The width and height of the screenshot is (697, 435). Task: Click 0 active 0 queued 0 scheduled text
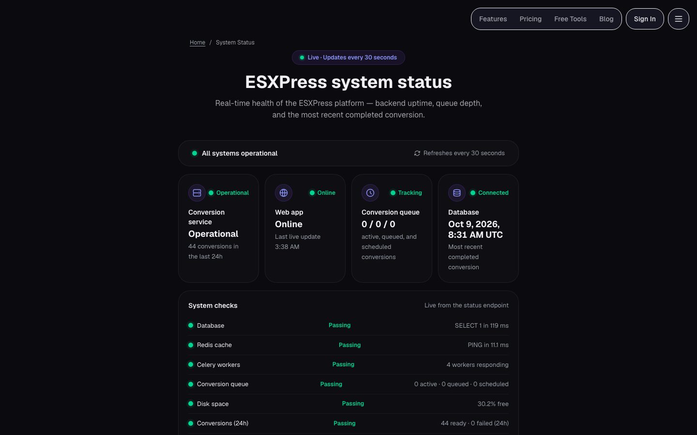point(461,384)
